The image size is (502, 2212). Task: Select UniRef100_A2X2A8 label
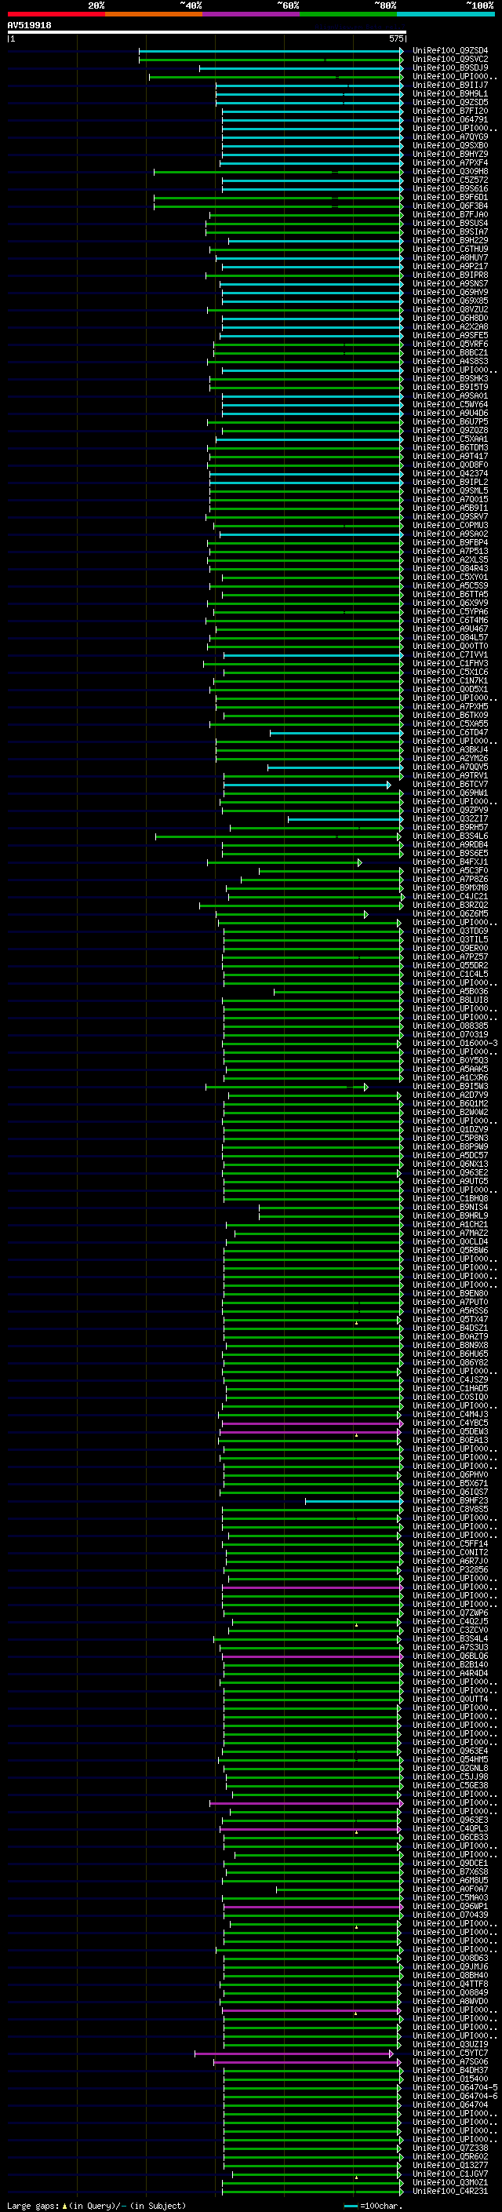pos(449,326)
